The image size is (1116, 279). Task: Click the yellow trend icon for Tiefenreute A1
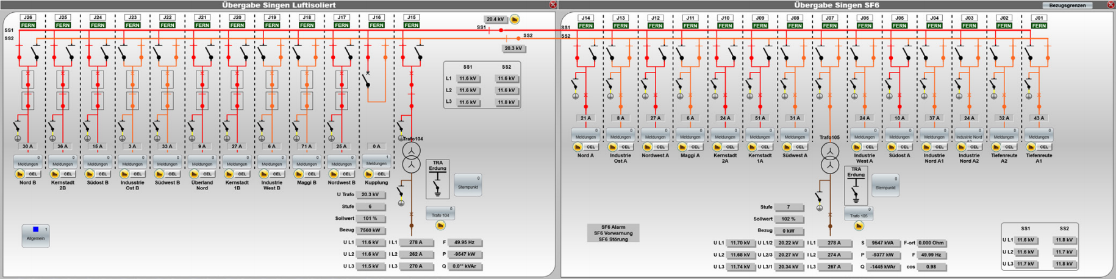point(1031,147)
